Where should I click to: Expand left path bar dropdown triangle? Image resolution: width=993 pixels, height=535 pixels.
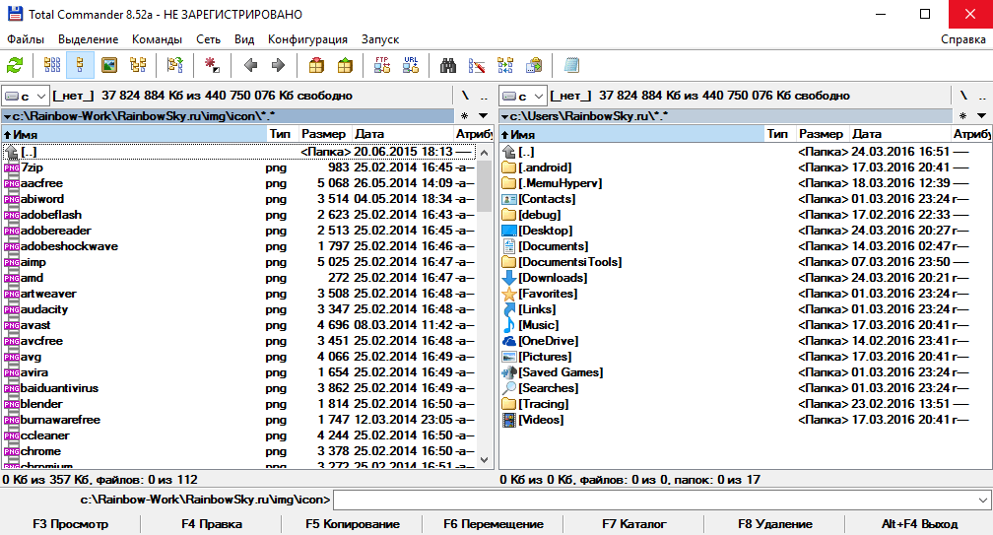(7, 116)
